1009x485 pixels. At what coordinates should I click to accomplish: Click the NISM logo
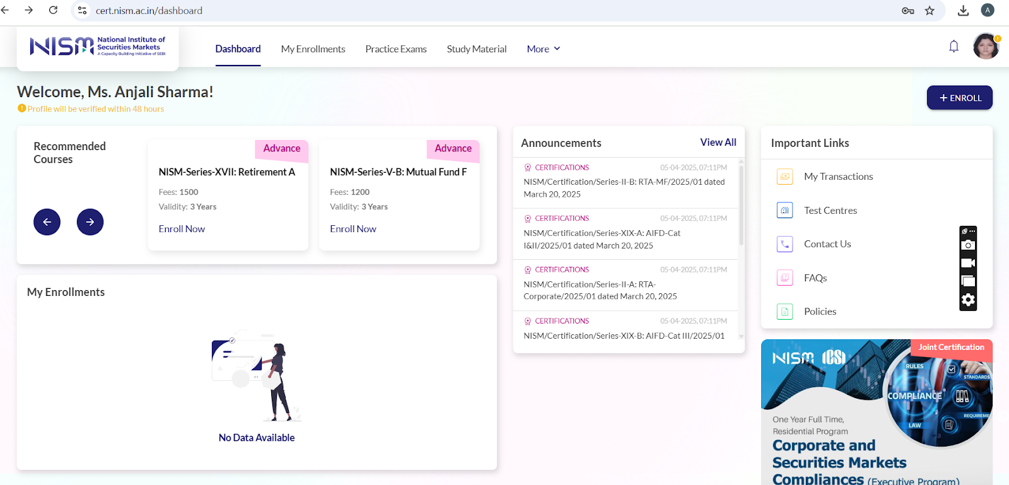[x=98, y=46]
